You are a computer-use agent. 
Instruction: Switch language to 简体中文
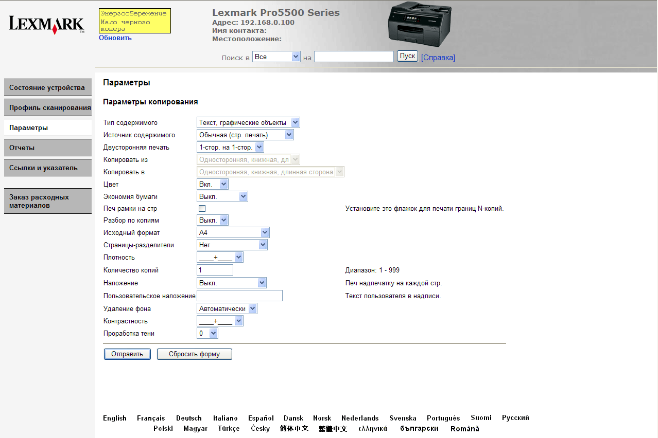point(294,428)
